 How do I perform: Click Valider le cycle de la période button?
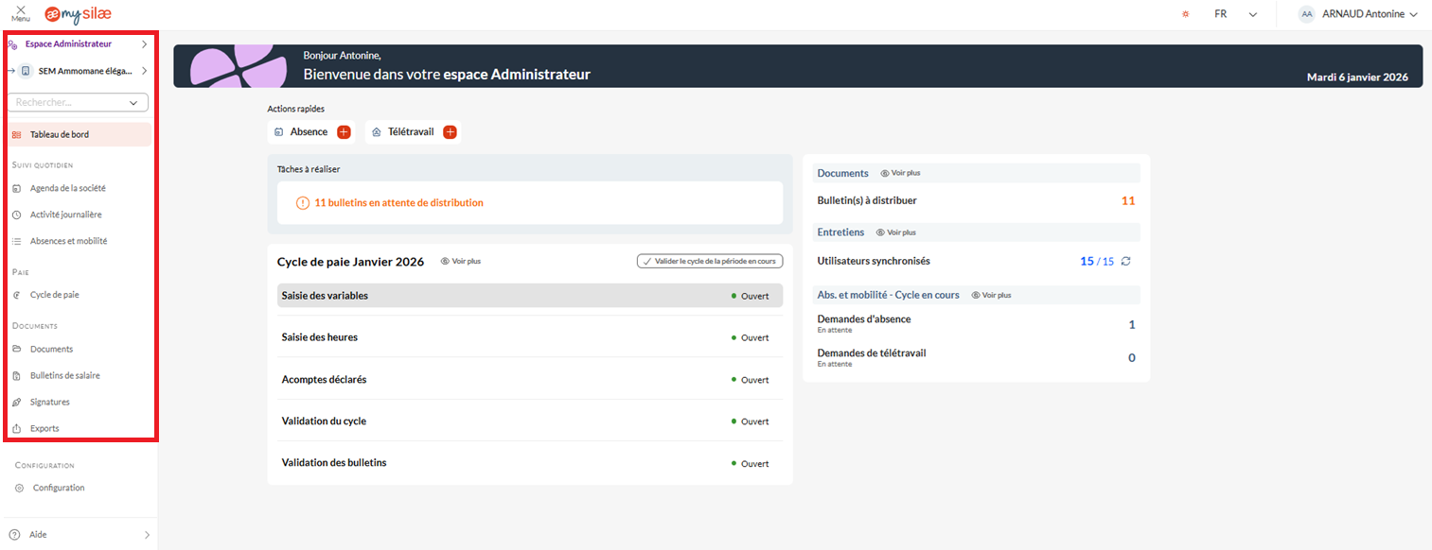[x=710, y=262]
